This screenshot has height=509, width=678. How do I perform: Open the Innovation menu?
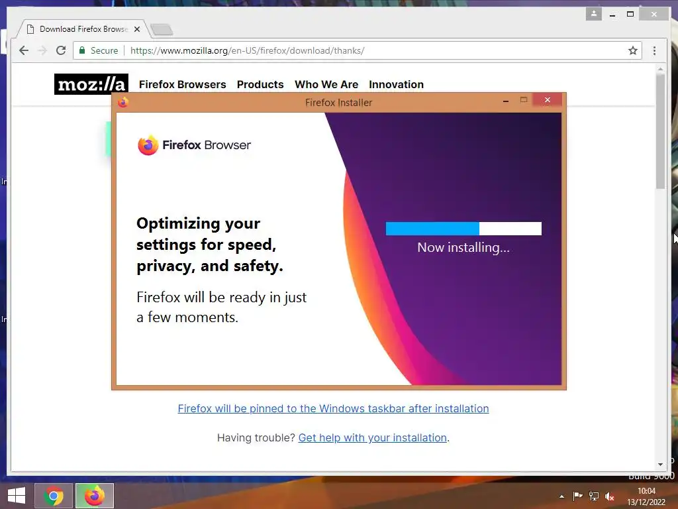point(396,84)
